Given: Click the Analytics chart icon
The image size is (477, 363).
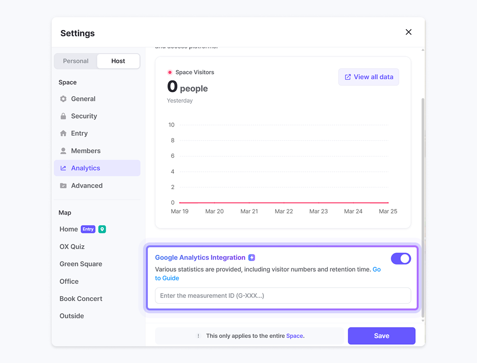Looking at the screenshot, I should pos(63,168).
